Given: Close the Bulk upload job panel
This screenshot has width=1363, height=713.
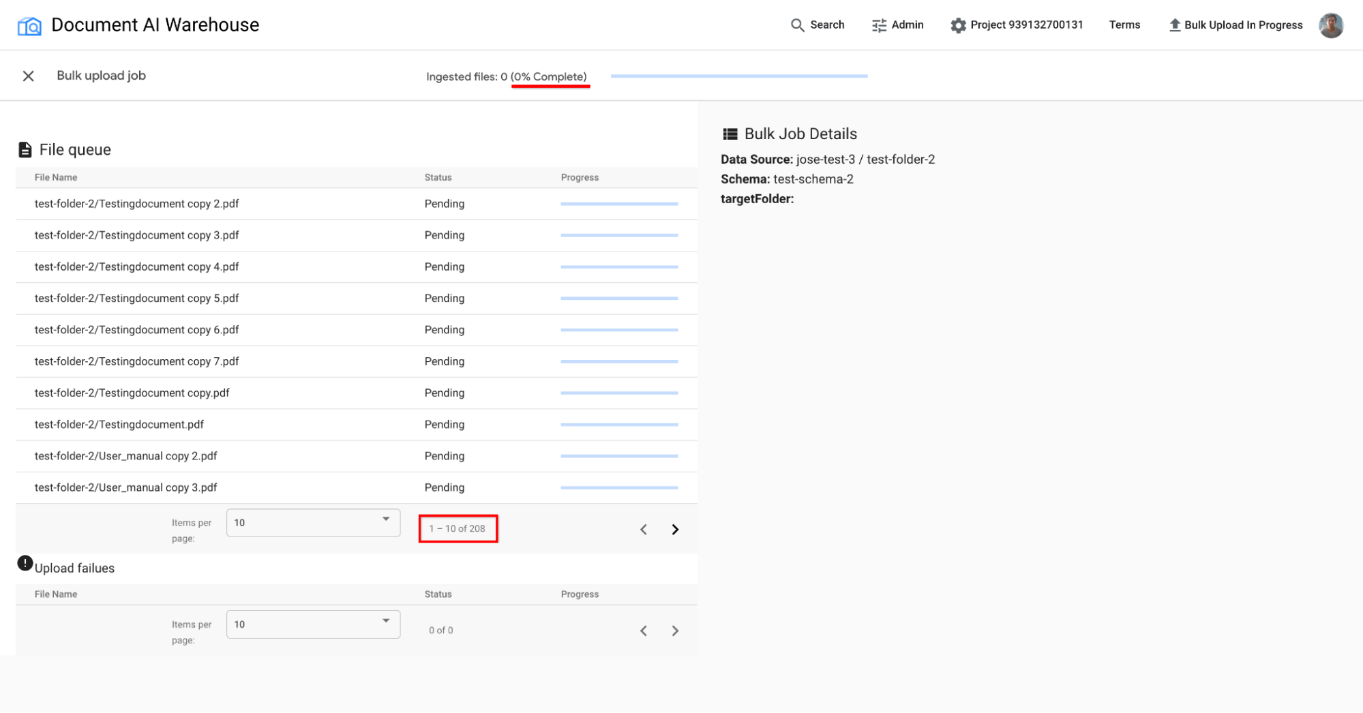Looking at the screenshot, I should [28, 76].
